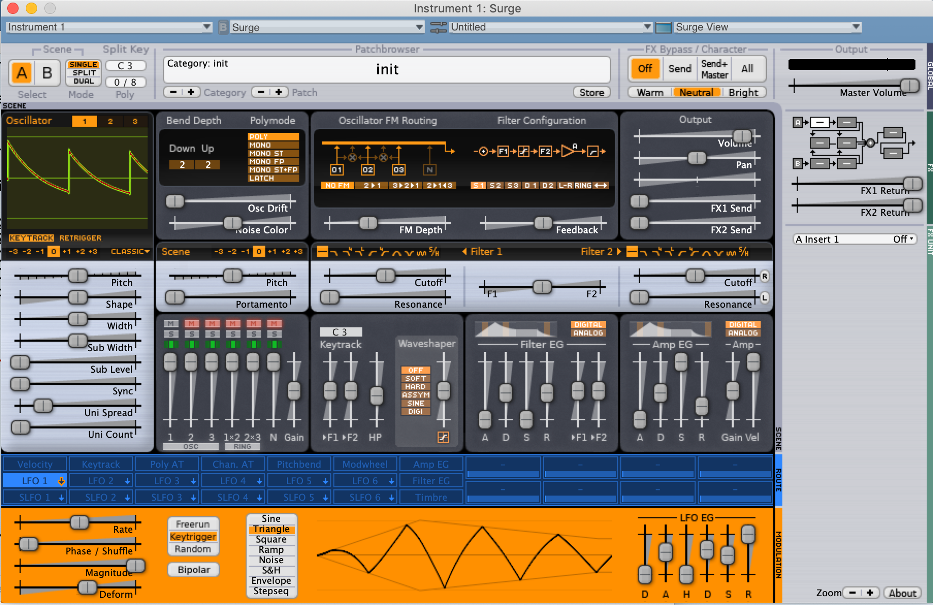Screen dimensions: 933x605
Task: Expand the A Insert 1 FX selector
Action: point(855,239)
